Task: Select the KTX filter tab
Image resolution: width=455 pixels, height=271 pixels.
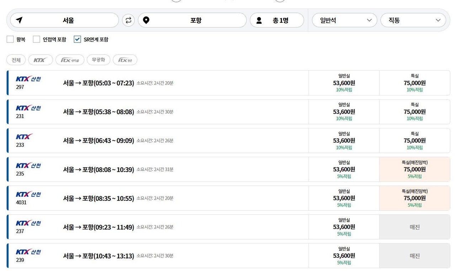Action: point(40,60)
